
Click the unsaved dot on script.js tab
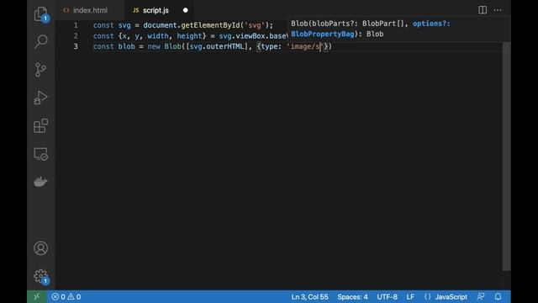185,10
